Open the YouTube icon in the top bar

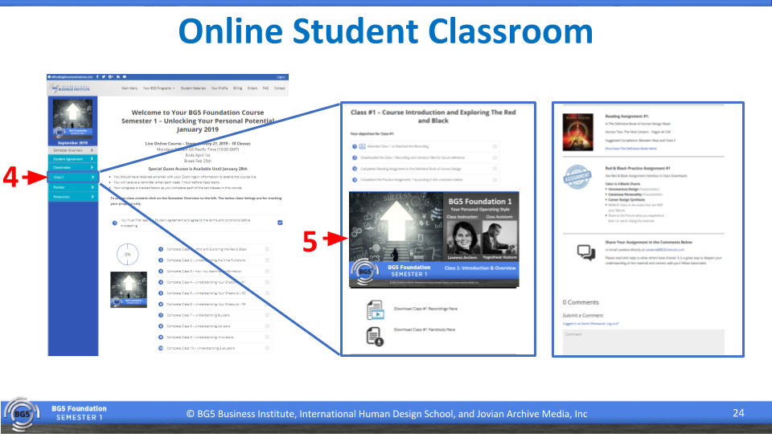click(125, 77)
